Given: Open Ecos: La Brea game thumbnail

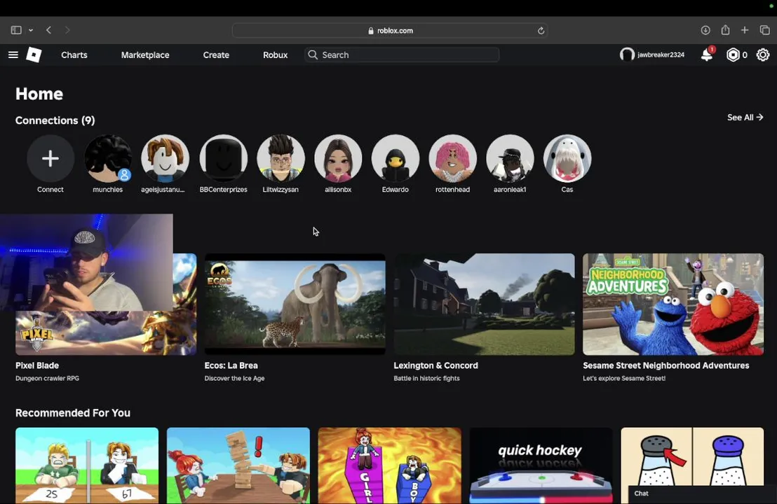Looking at the screenshot, I should click(x=295, y=304).
